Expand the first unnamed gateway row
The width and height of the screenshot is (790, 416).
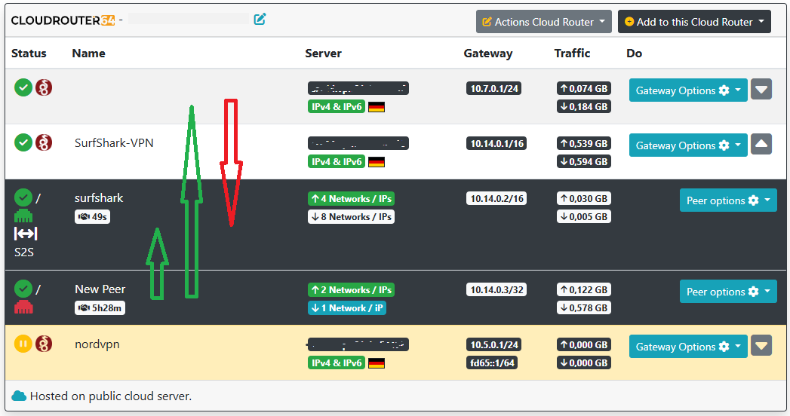point(761,90)
